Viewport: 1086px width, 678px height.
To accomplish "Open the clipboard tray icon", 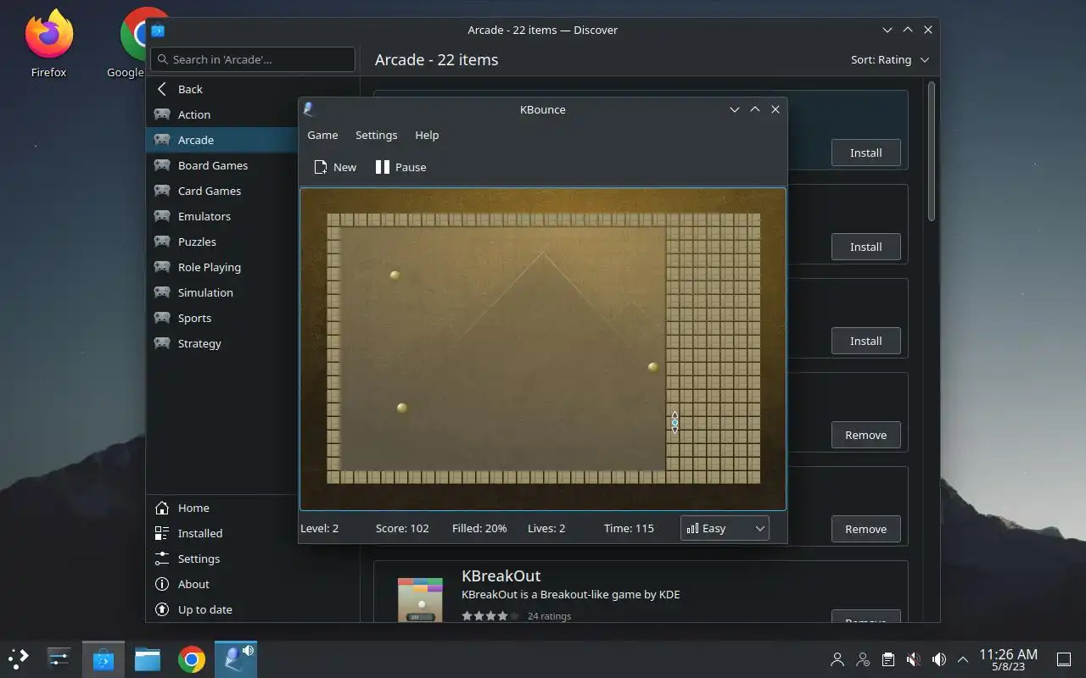I will [888, 659].
